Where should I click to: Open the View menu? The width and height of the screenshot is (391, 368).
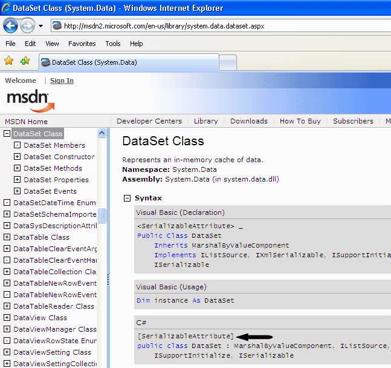click(52, 44)
